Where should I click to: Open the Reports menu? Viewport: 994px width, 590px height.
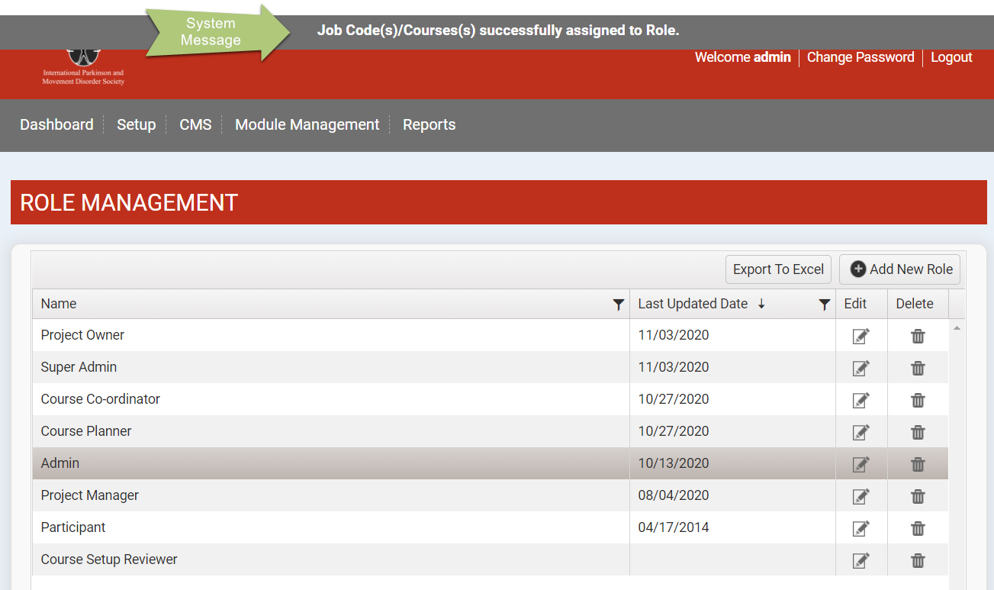[x=429, y=124]
